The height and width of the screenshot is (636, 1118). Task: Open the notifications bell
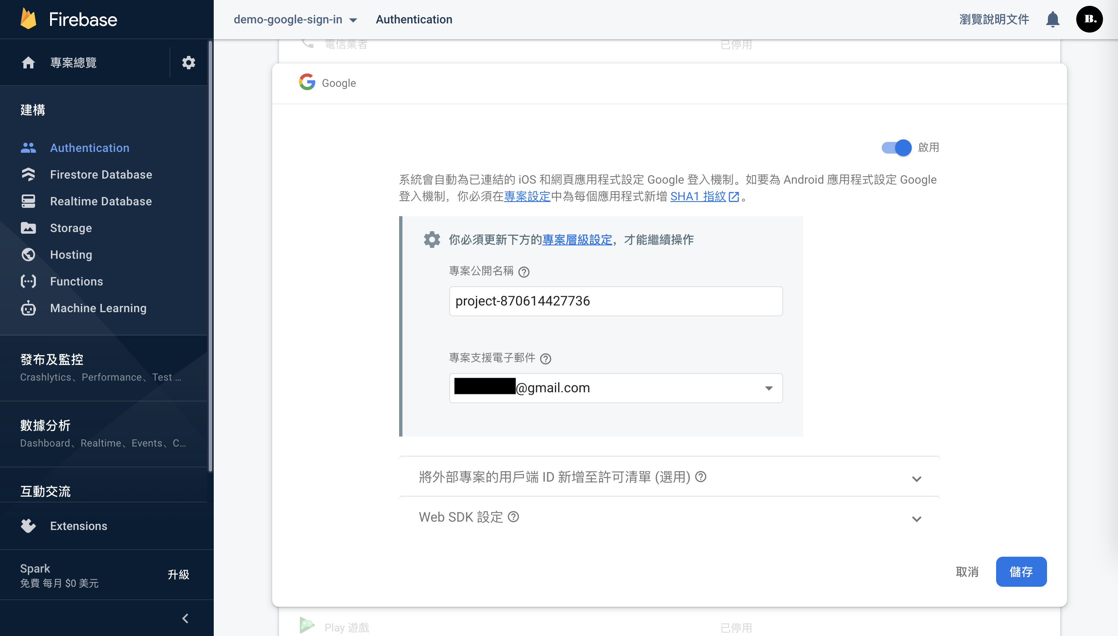pos(1052,19)
